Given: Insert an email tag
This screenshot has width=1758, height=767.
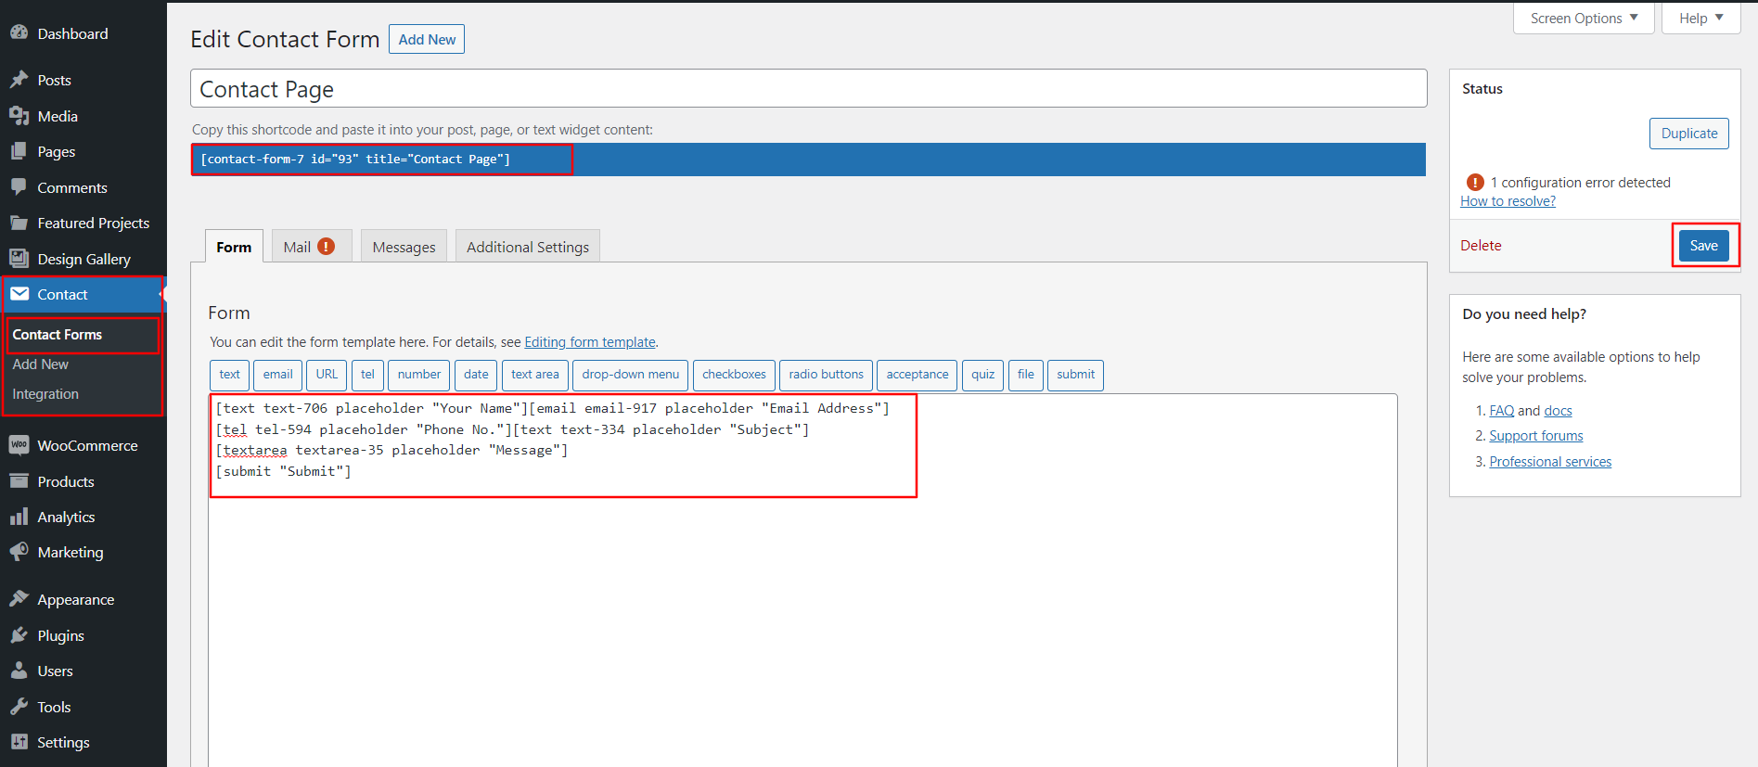Looking at the screenshot, I should (x=277, y=375).
